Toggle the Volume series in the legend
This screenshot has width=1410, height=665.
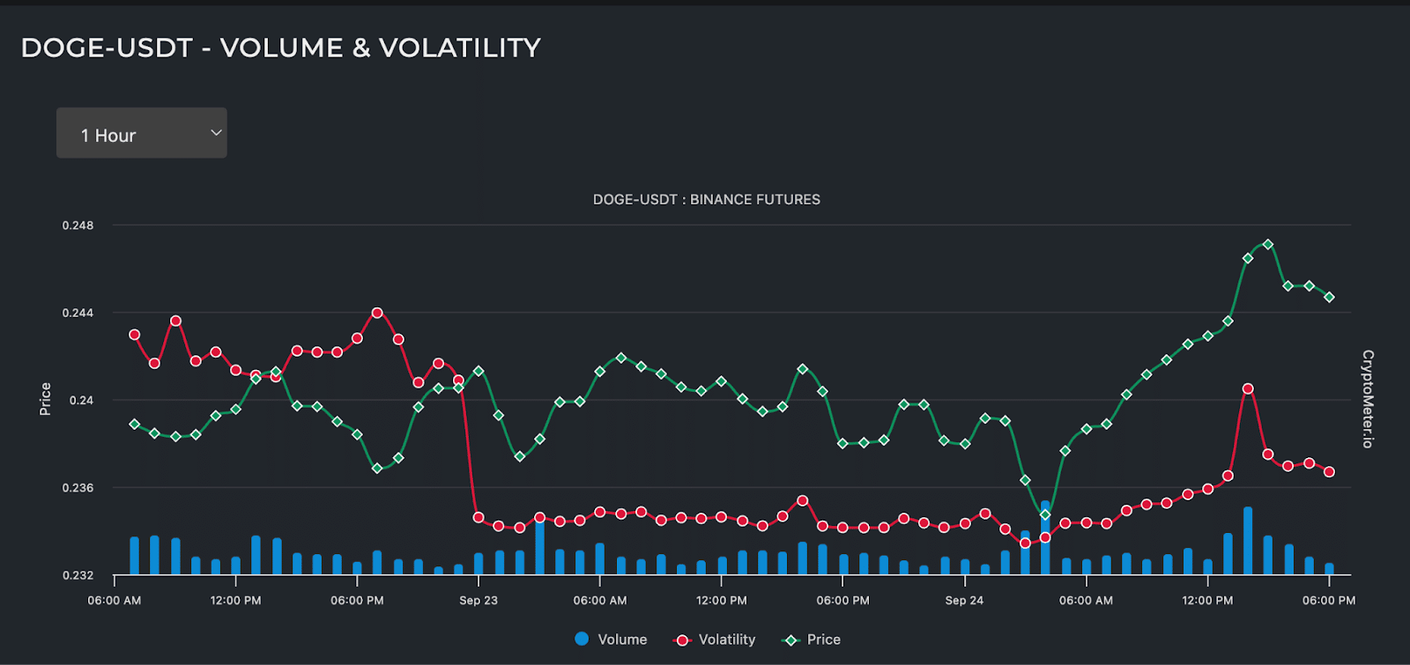click(613, 639)
